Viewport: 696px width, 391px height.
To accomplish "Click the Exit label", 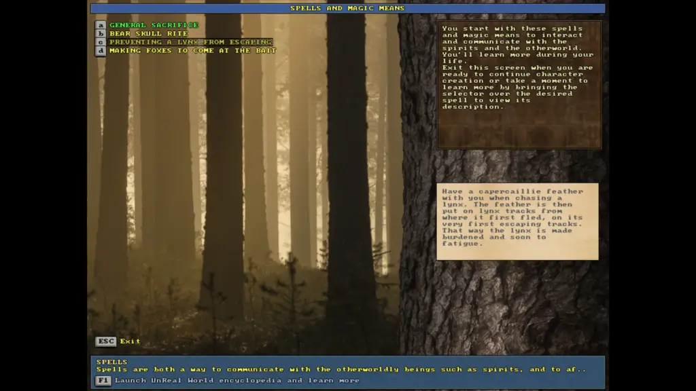I will pyautogui.click(x=130, y=341).
